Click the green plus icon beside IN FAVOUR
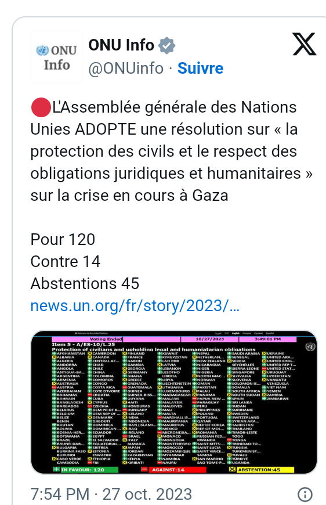Image resolution: width=326 pixels, height=505 pixels. point(56,469)
